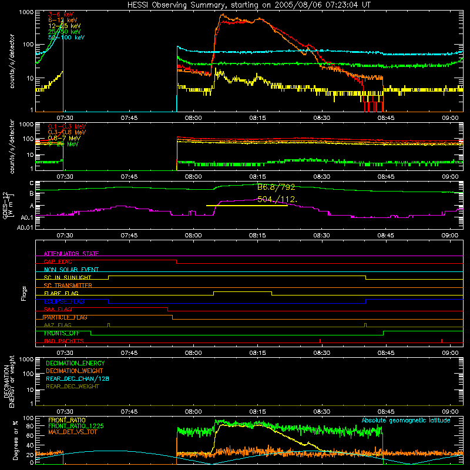Viewport: 470px width, 470px height.
Task: Click the Absolute geomagnetic latitude label
Action: 406,421
